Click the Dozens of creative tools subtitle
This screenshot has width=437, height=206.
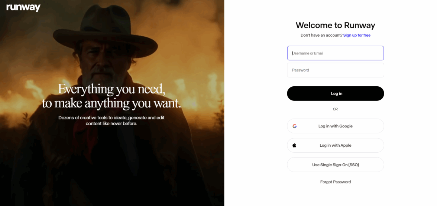pos(111,120)
